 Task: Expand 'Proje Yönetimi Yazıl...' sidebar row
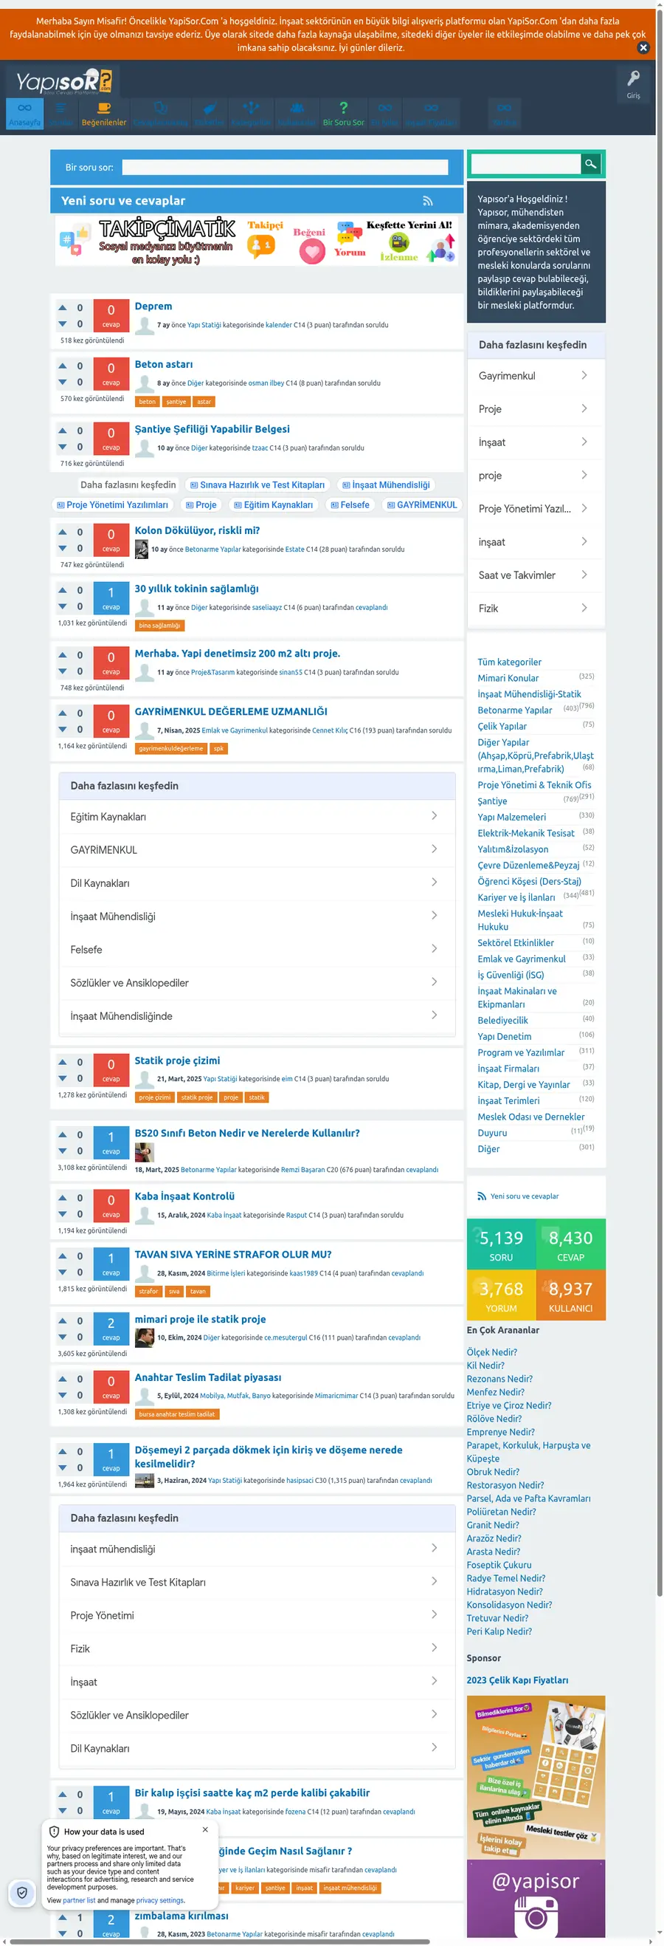pos(536,508)
